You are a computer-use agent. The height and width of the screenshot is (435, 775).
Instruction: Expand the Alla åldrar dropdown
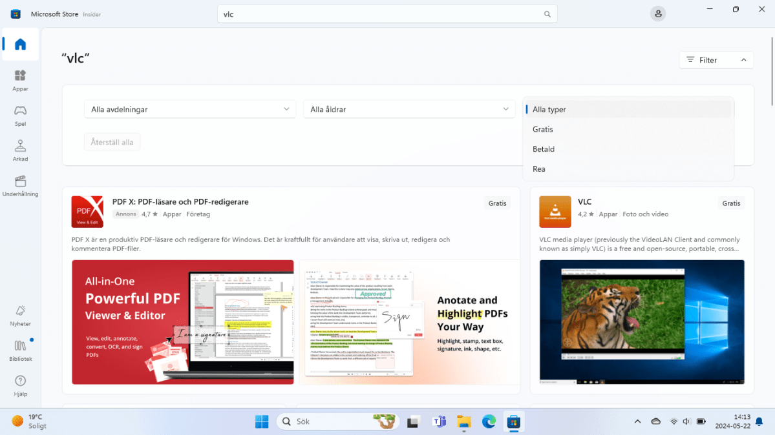point(409,109)
